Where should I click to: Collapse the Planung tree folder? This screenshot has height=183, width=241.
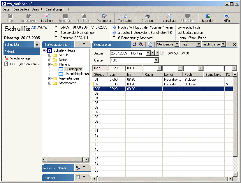[x=50, y=64]
